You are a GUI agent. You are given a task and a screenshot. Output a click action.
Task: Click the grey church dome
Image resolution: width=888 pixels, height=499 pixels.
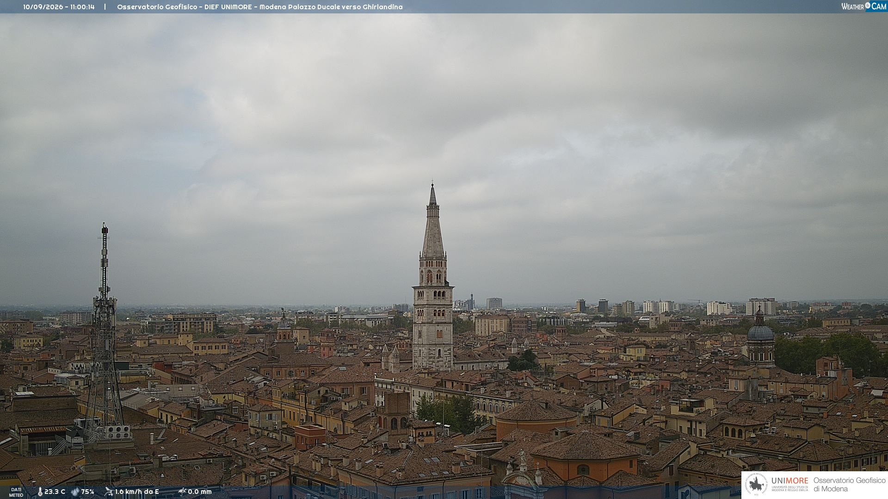pos(760,333)
